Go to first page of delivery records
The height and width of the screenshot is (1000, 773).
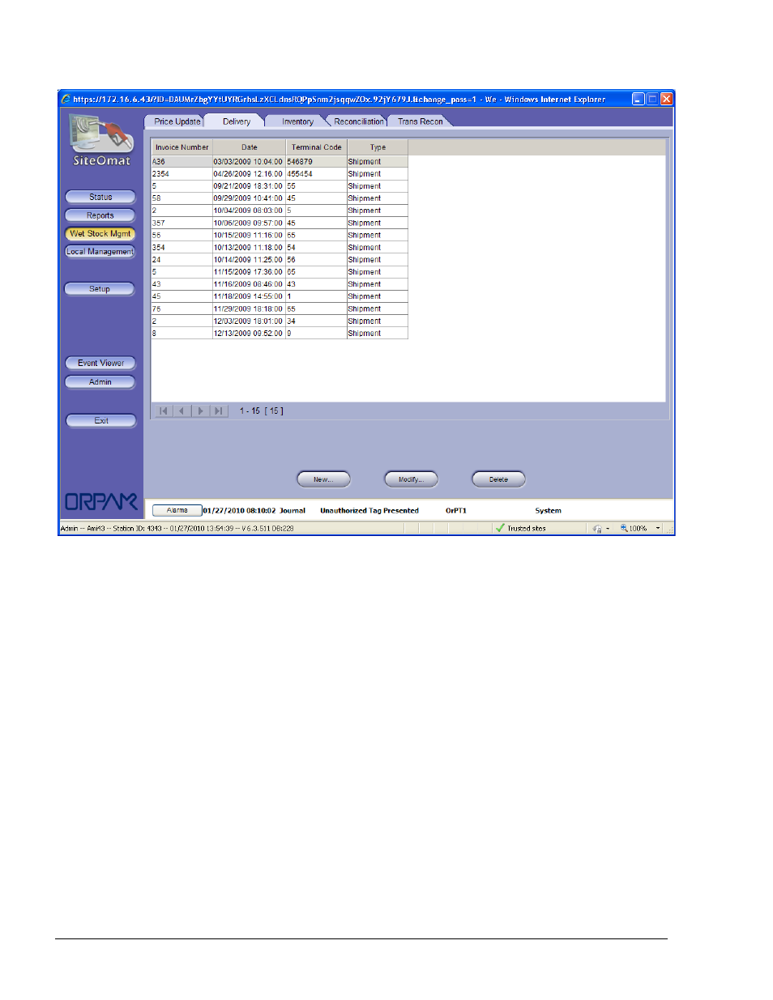tap(164, 411)
